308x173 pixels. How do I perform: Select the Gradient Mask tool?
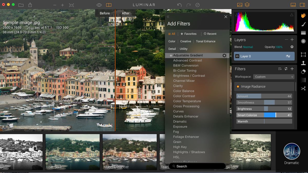coord(303,33)
